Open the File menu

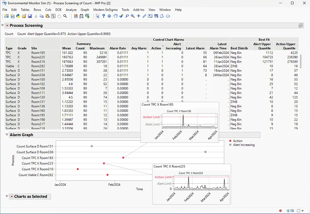click(5, 10)
